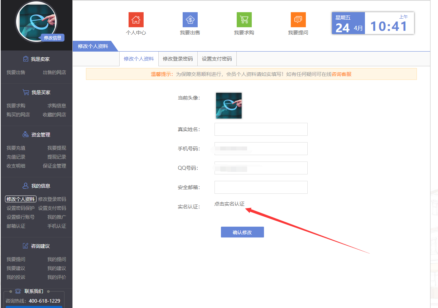The image size is (438, 308).
Task: Click the 我是卖家 section icon
Action: coord(25,59)
